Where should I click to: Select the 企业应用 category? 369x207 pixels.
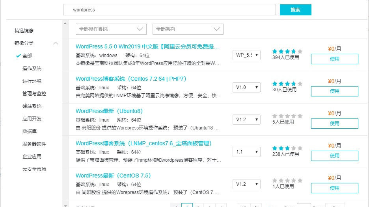(32, 156)
